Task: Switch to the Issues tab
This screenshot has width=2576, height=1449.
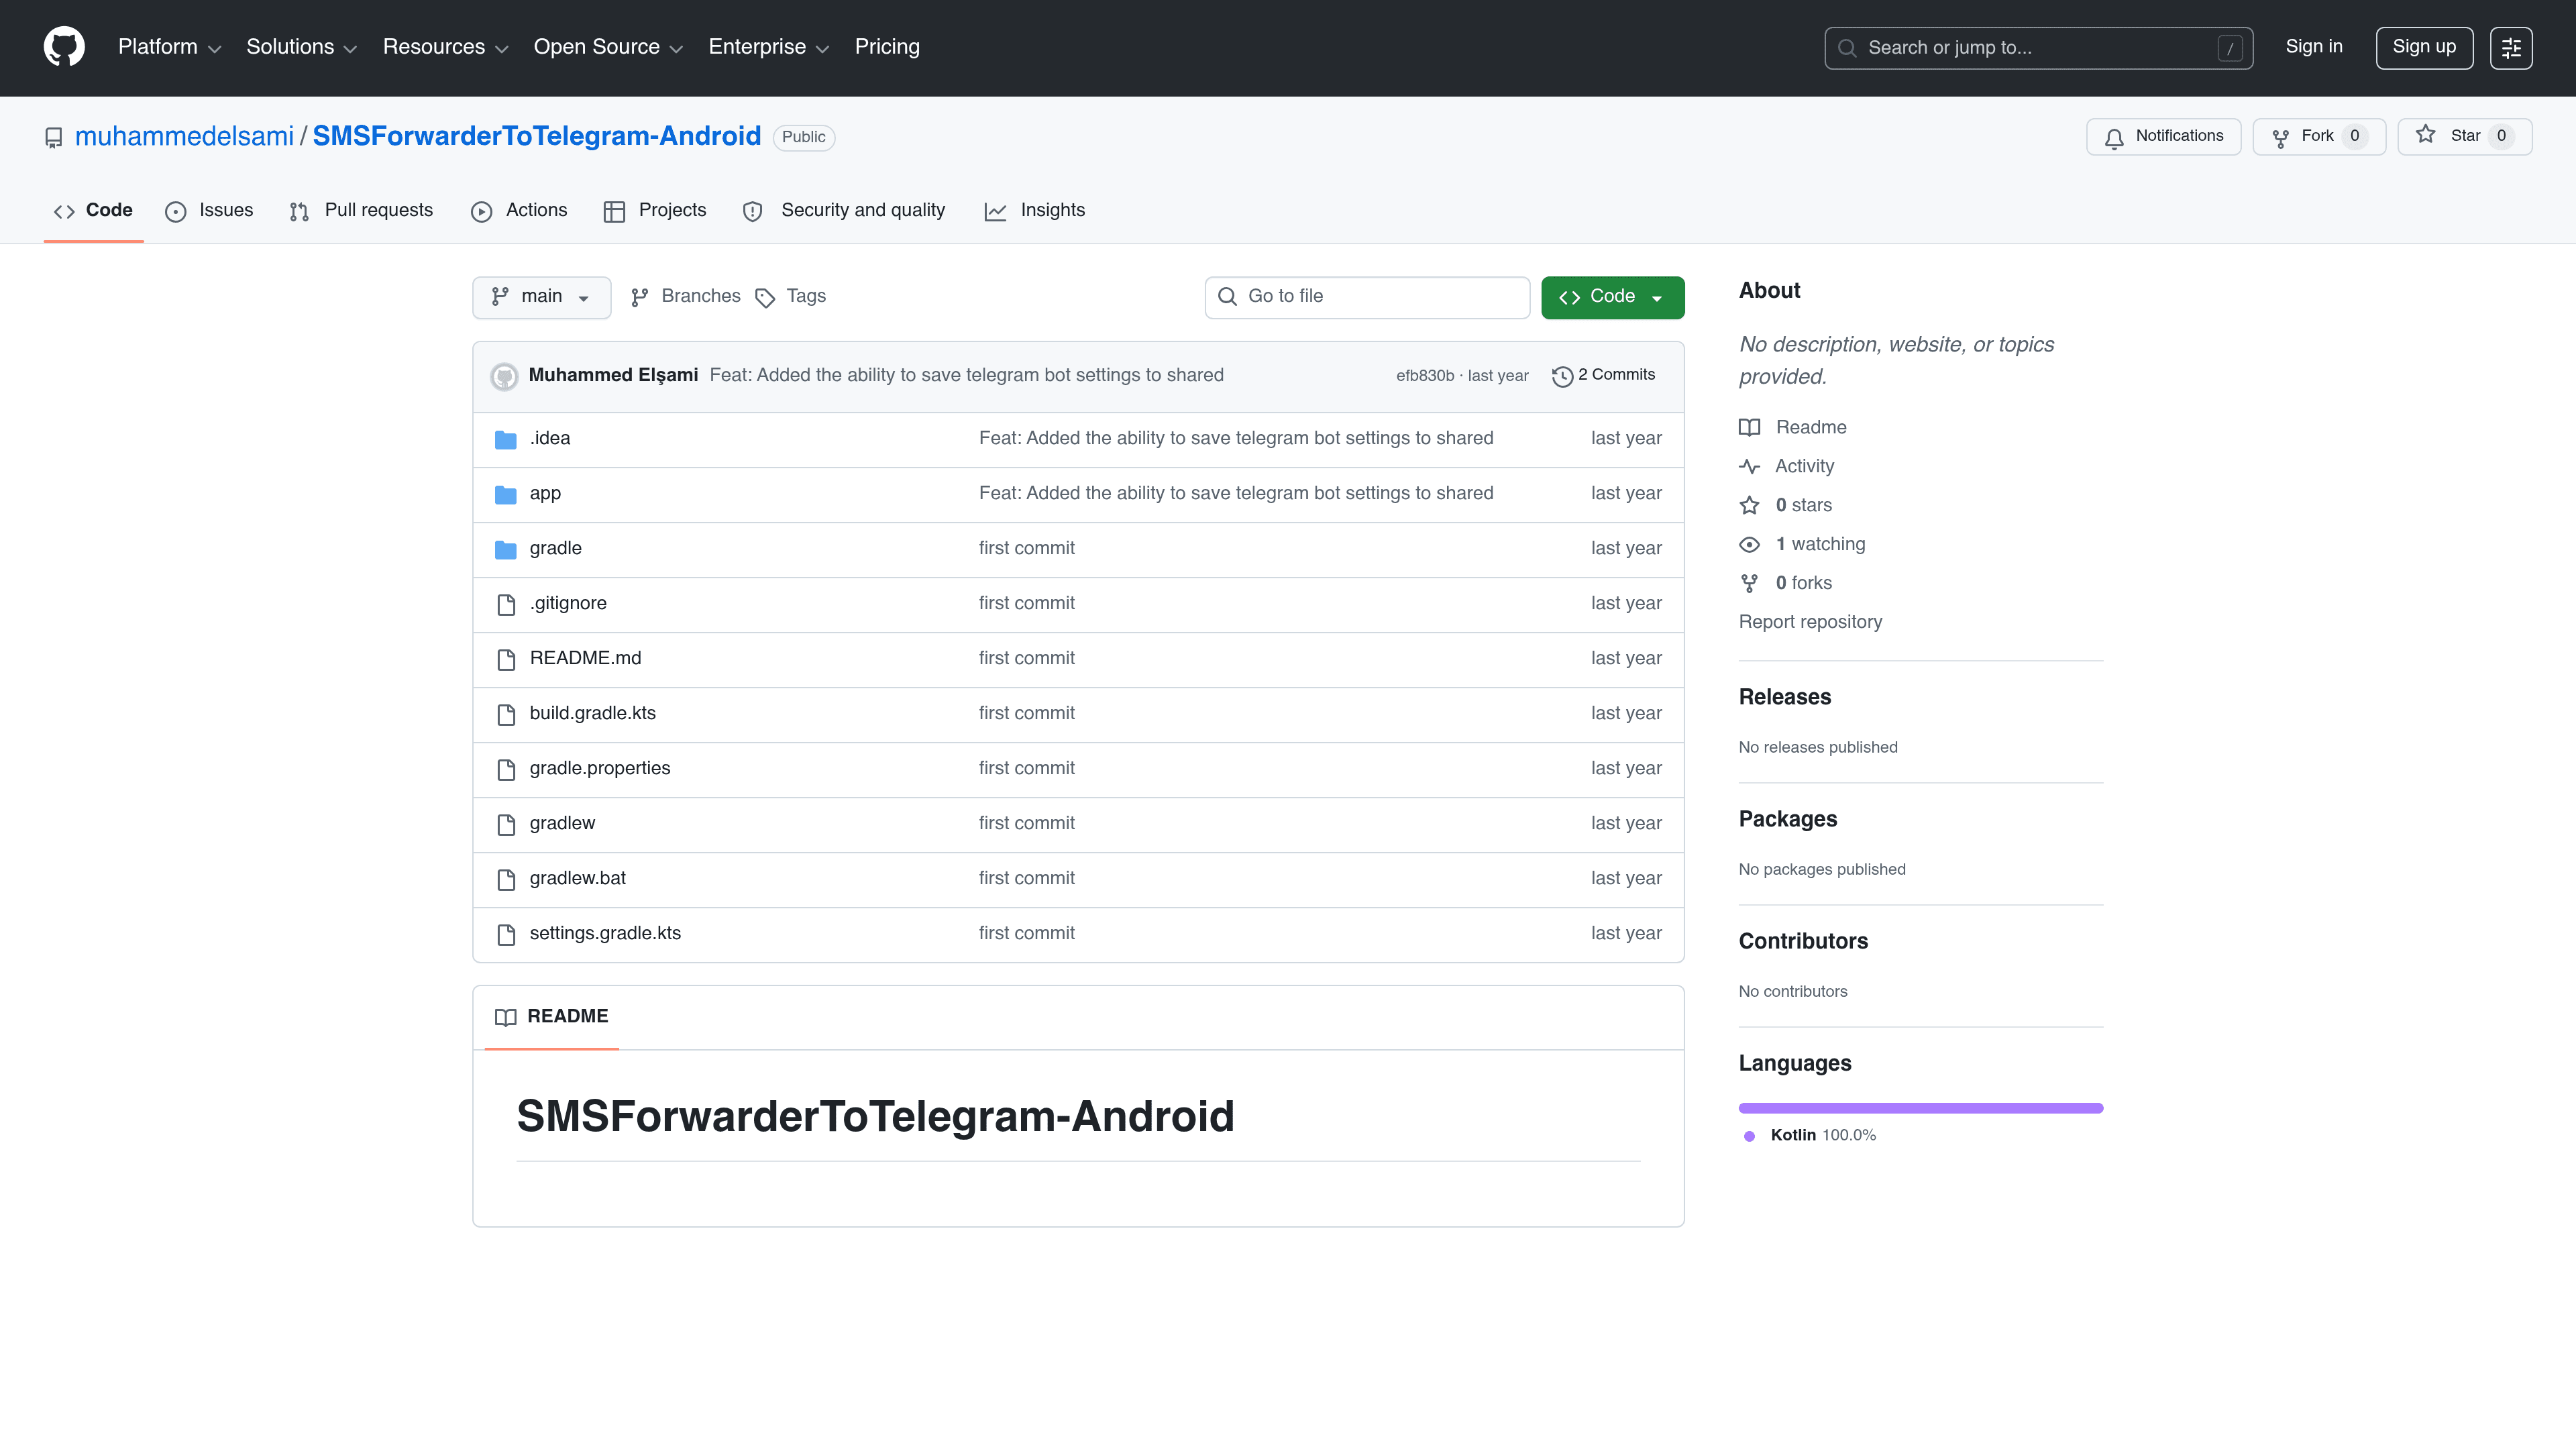Action: (x=209, y=210)
